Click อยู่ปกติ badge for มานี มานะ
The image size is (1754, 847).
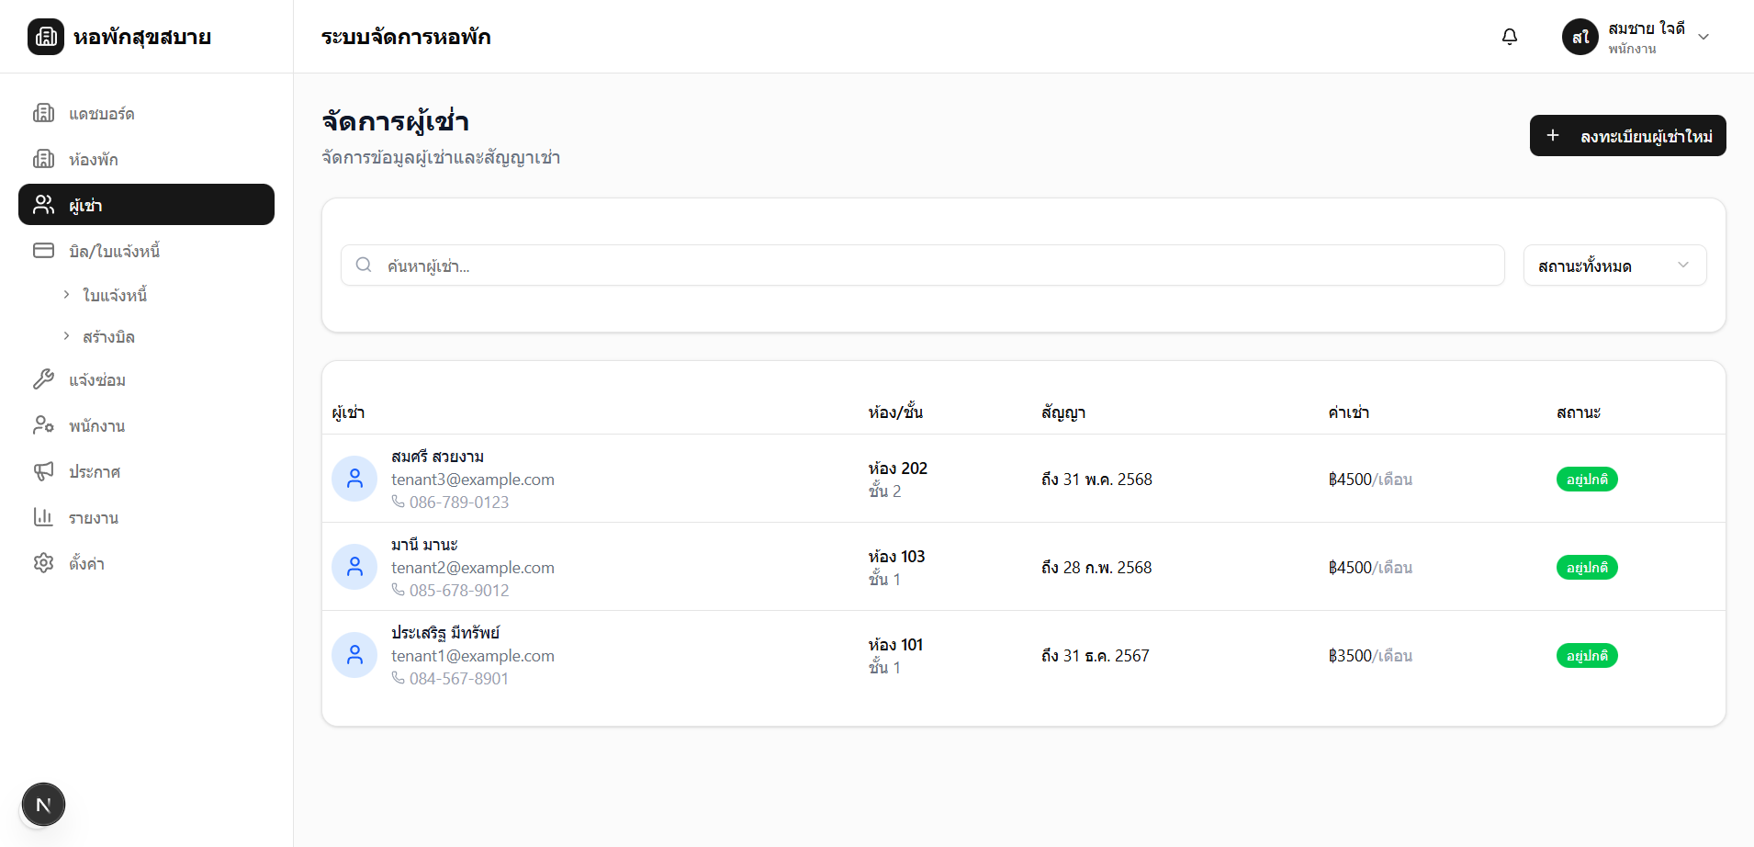coord(1587,568)
